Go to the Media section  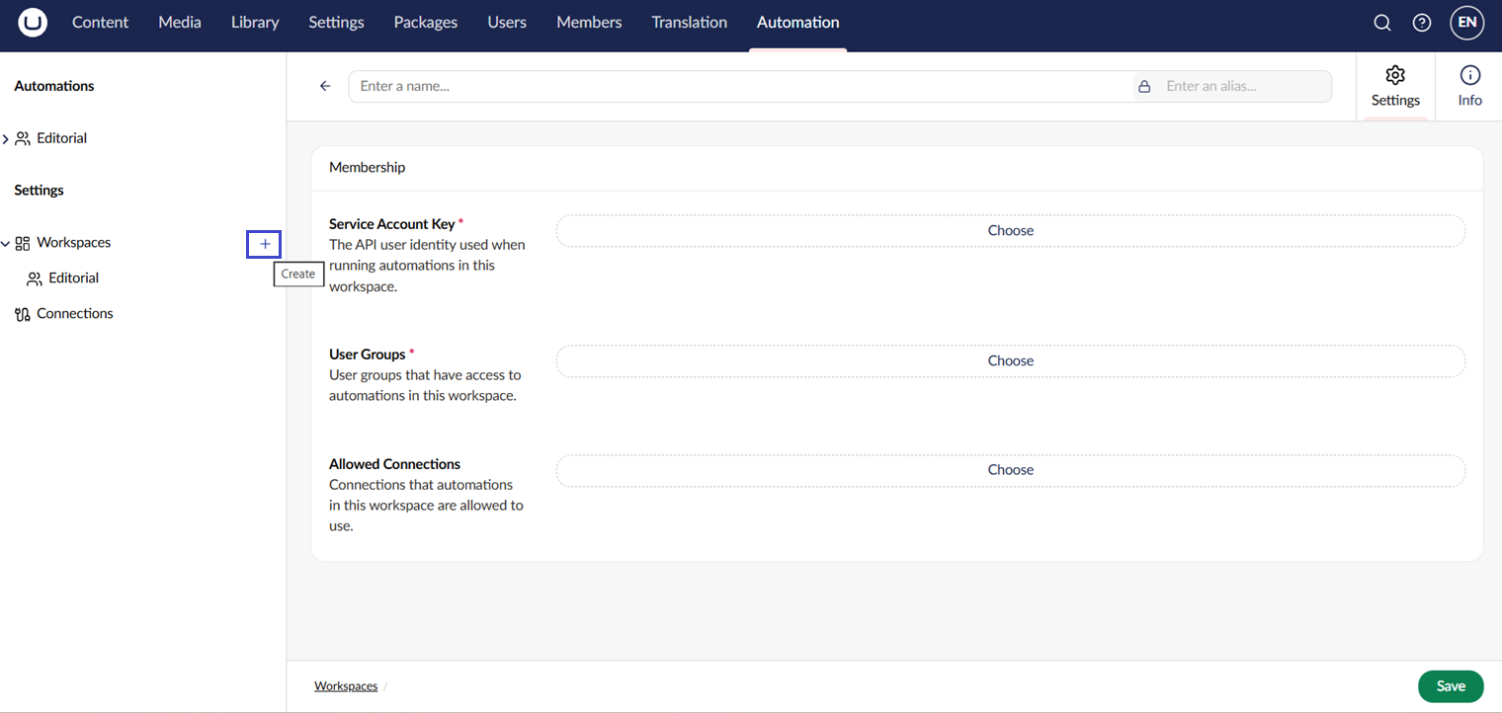pos(180,22)
